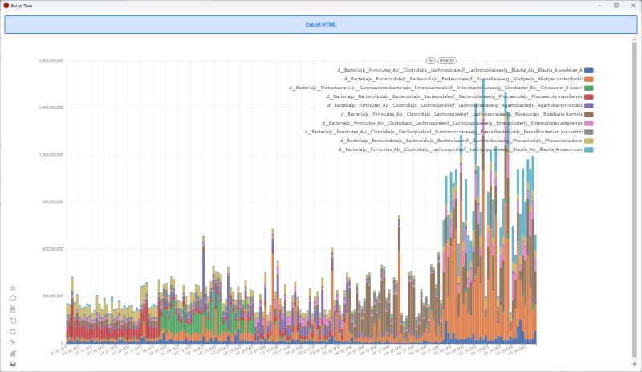Open the data view document icon
642x372 pixels.
coord(13,309)
